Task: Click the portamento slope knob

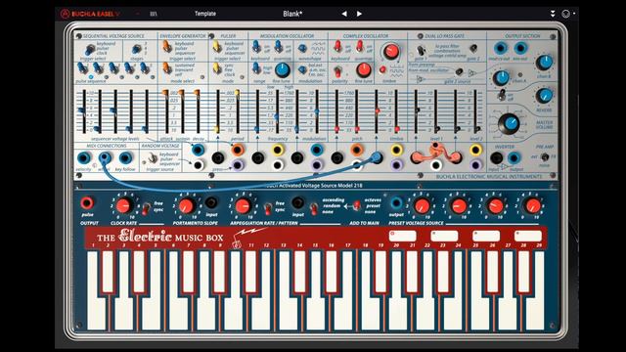Action: (186, 206)
